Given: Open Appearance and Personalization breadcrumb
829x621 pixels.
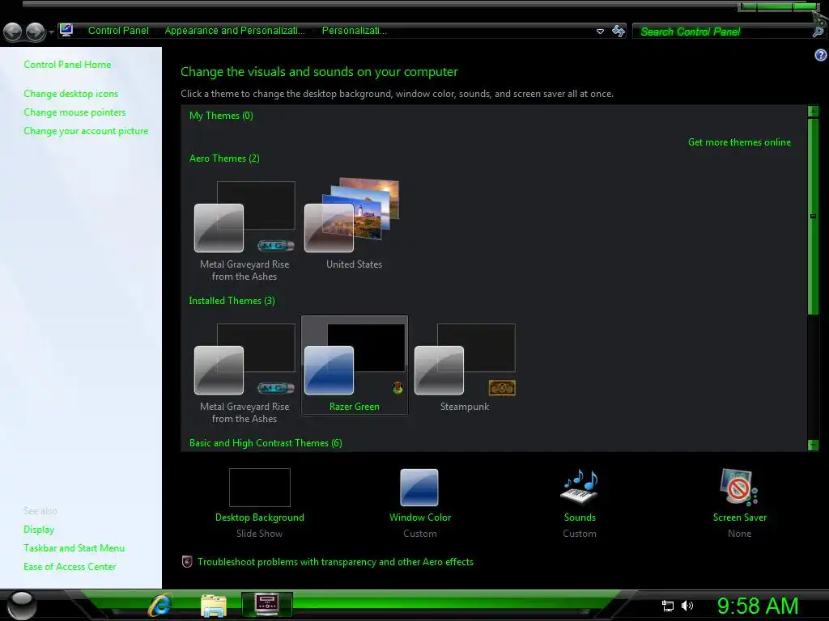Looking at the screenshot, I should coord(235,31).
